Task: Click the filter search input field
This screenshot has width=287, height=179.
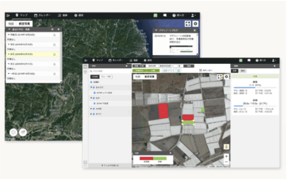Action: pos(109,72)
